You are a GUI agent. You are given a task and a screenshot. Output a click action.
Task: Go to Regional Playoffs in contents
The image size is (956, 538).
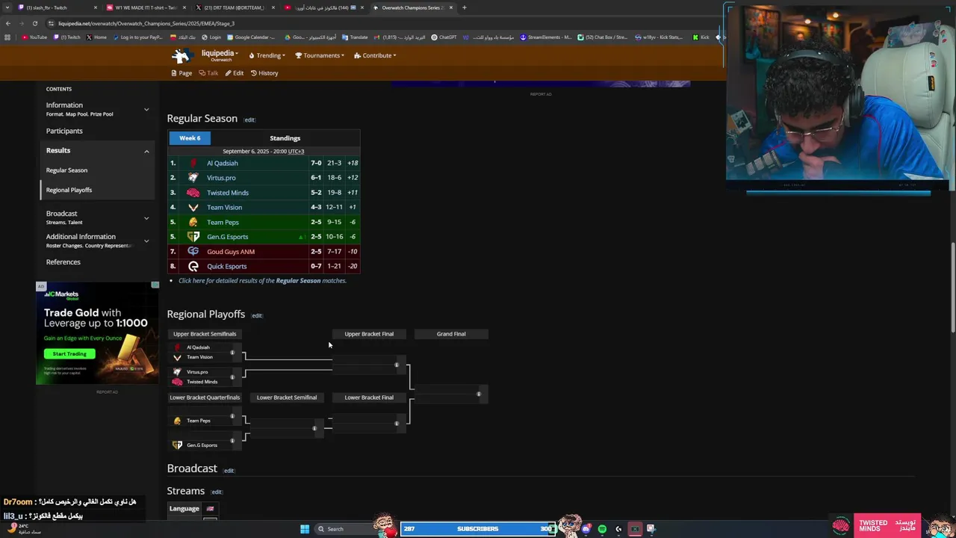[69, 190]
